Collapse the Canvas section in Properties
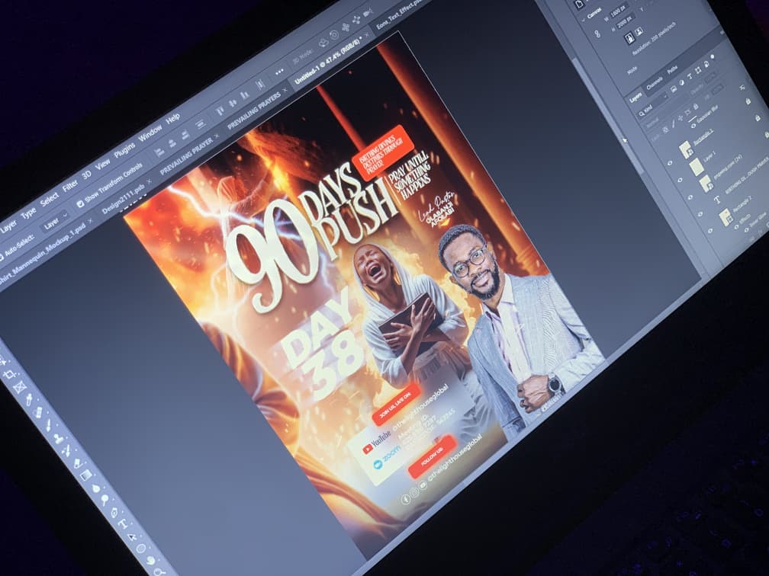The height and width of the screenshot is (576, 769). click(583, 20)
